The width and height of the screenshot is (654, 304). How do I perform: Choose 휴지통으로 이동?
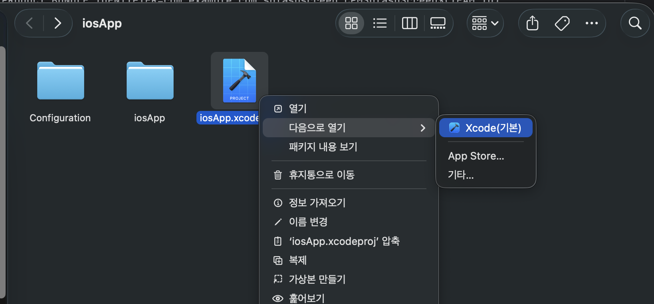click(x=349, y=175)
